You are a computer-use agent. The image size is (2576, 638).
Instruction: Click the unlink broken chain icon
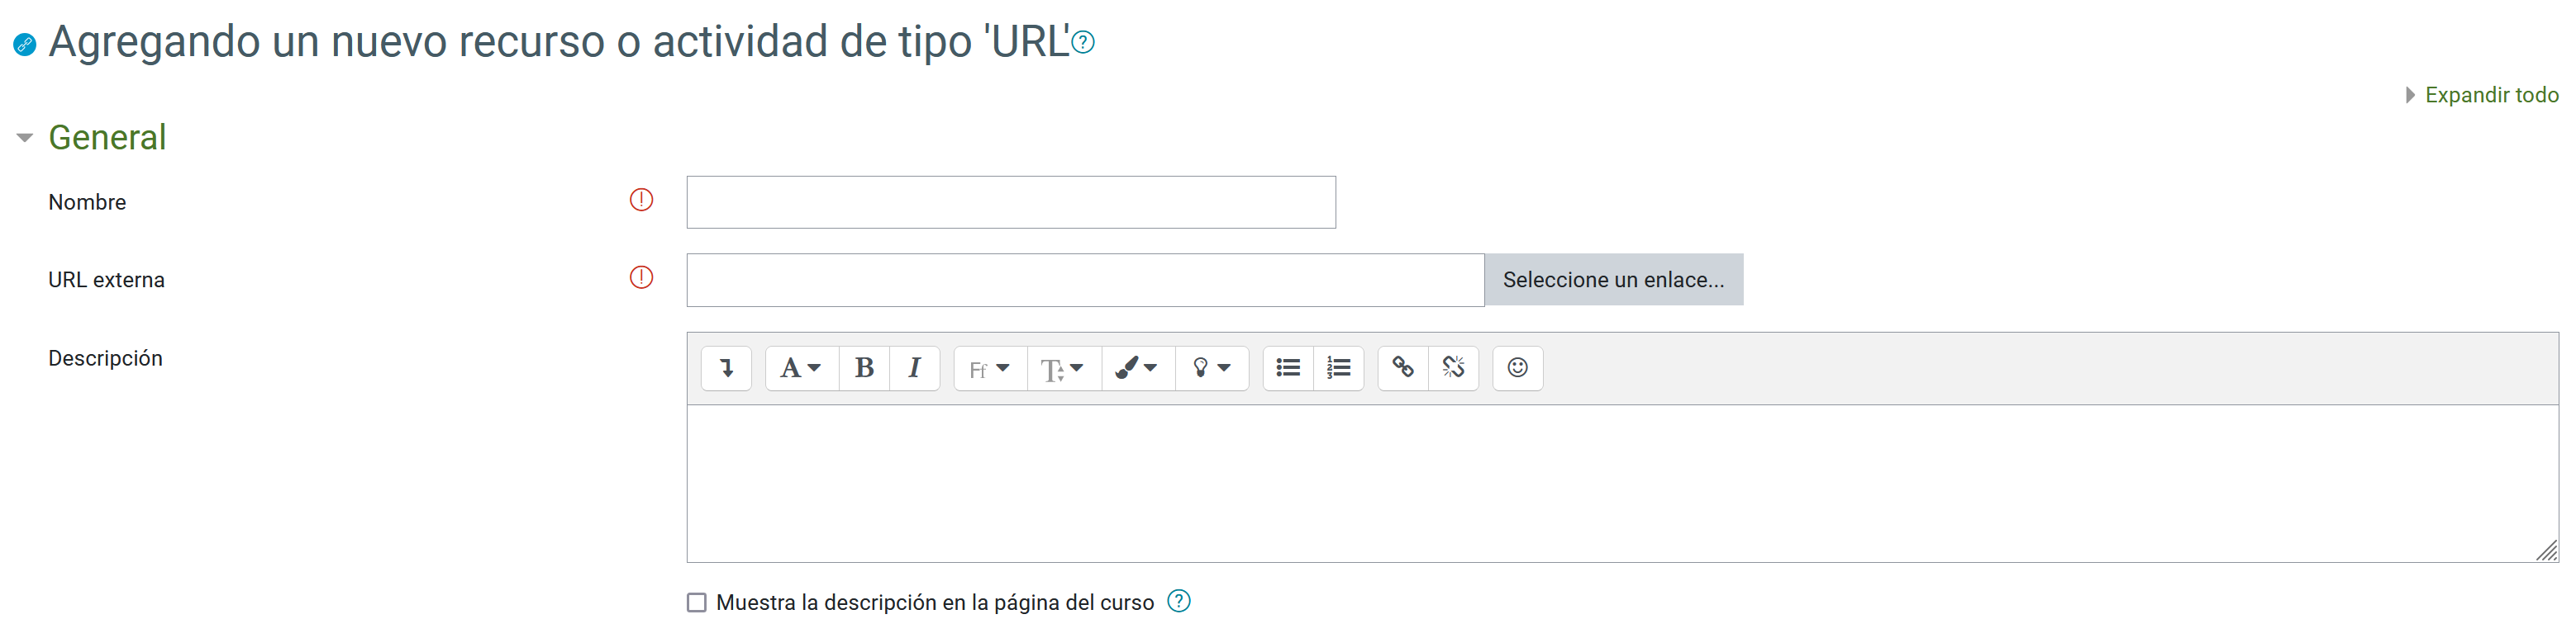1453,368
